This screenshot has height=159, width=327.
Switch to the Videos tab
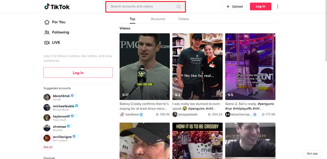[x=184, y=19]
